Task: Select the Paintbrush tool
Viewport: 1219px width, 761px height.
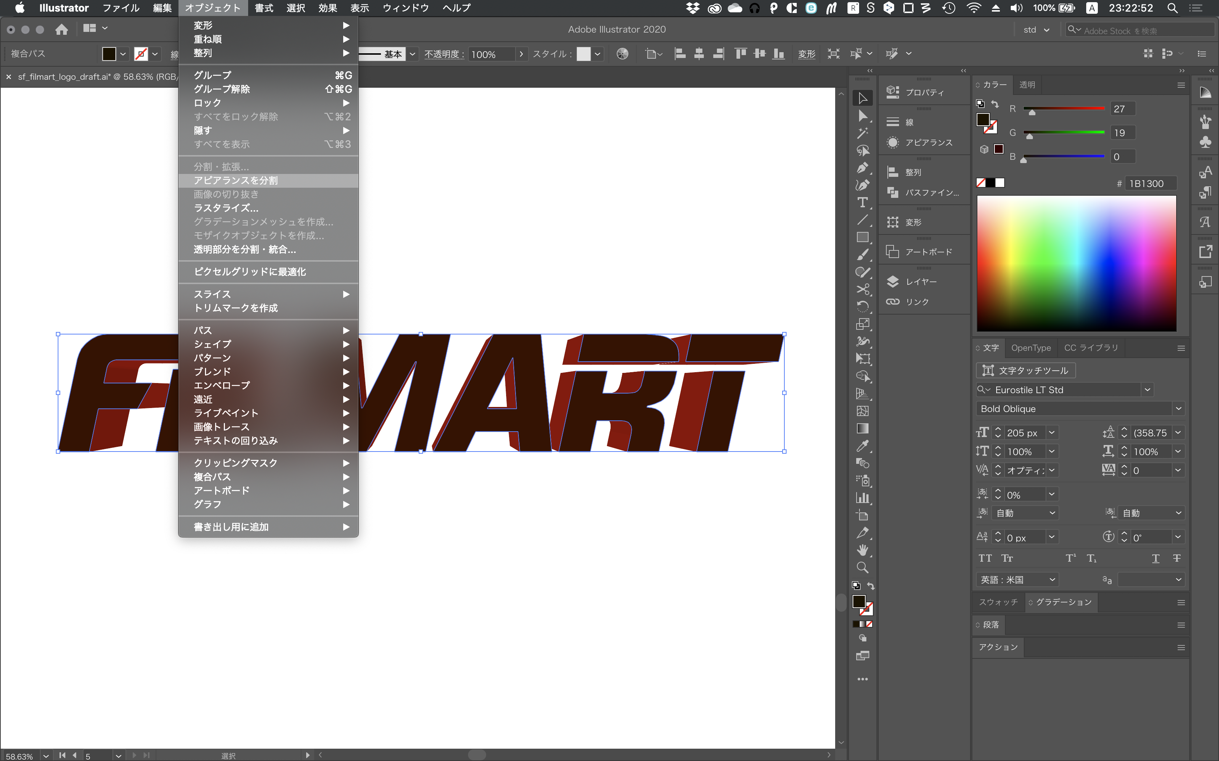Action: pos(862,255)
